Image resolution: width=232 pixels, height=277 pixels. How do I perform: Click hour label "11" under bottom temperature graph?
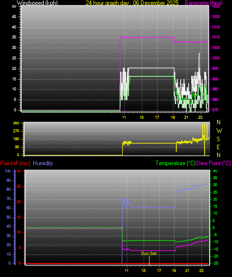126,271
